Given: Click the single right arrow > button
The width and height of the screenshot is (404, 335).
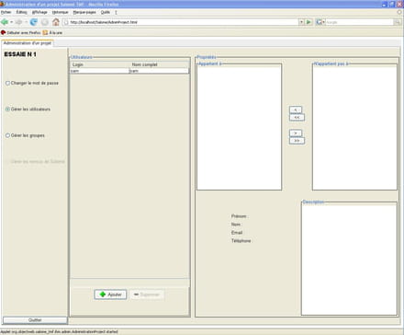Looking at the screenshot, I should click(x=296, y=133).
